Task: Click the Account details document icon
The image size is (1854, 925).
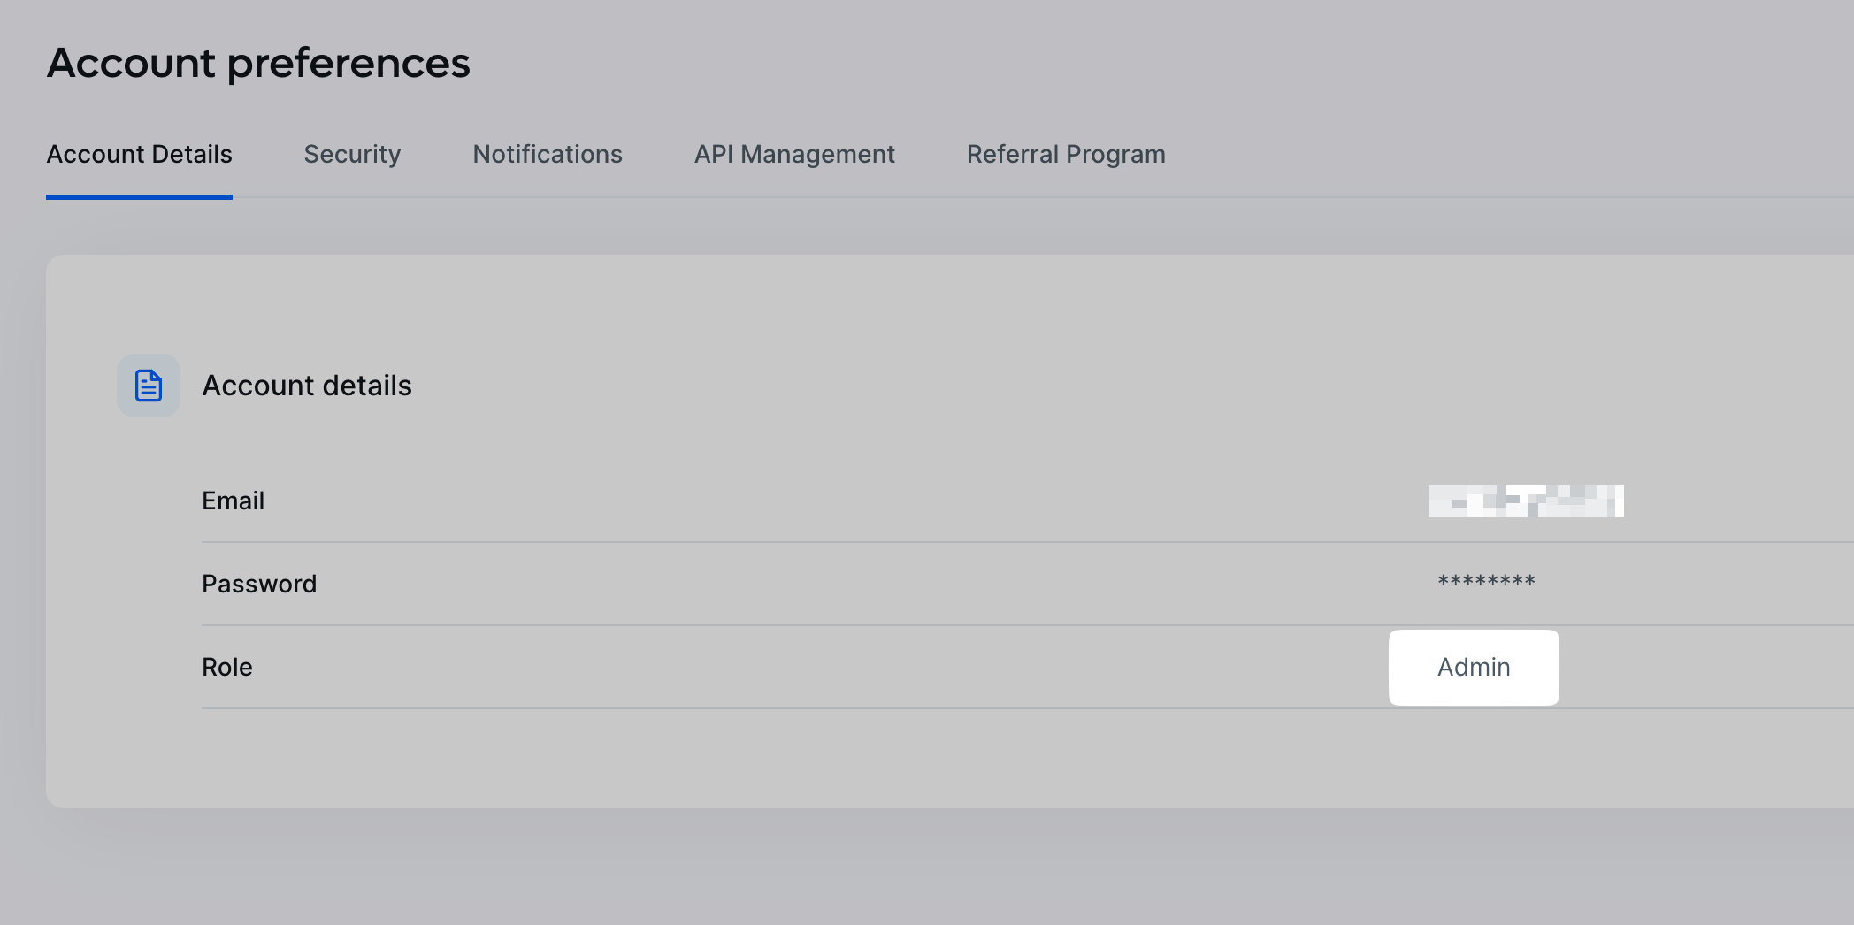Action: coord(149,386)
